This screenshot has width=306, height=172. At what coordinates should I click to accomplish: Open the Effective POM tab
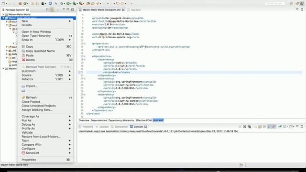(x=143, y=120)
